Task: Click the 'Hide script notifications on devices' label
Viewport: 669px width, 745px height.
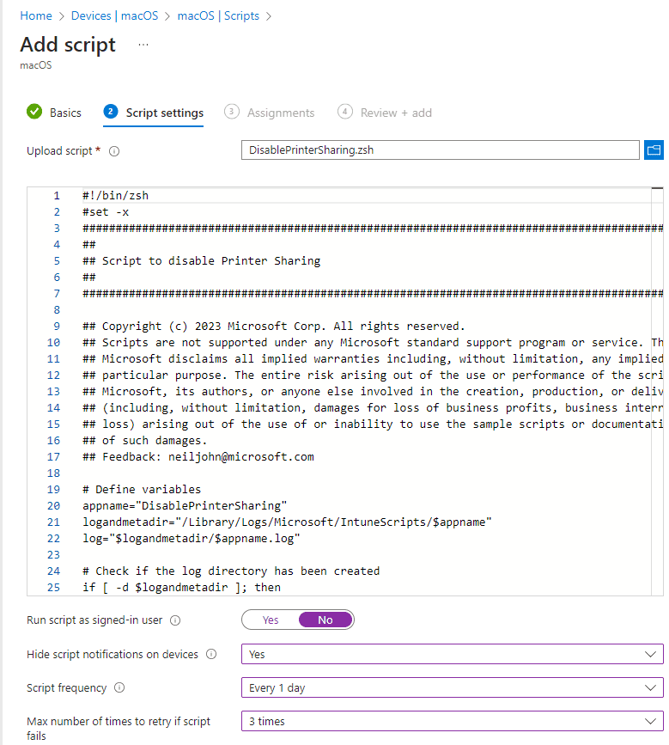Action: (x=112, y=654)
